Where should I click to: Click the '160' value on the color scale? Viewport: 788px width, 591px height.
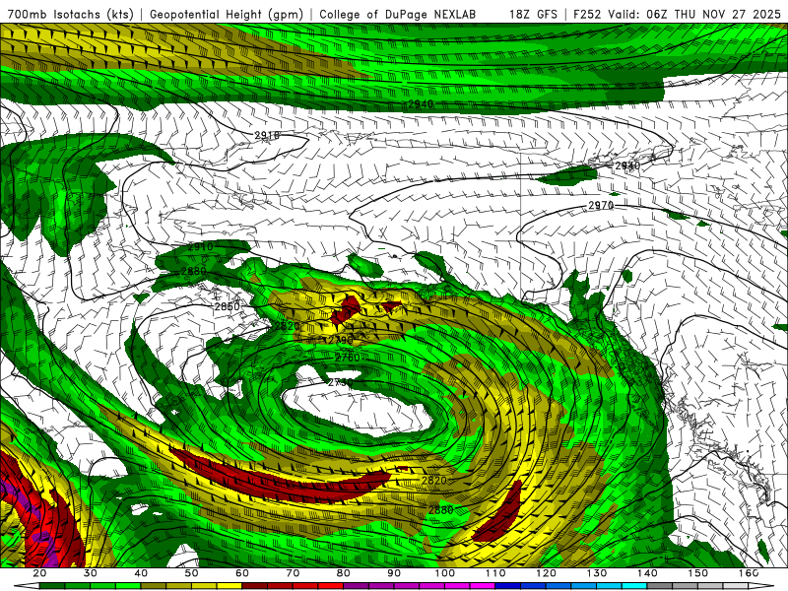749,573
